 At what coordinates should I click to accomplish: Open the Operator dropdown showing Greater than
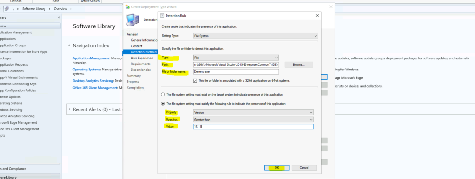click(x=253, y=120)
